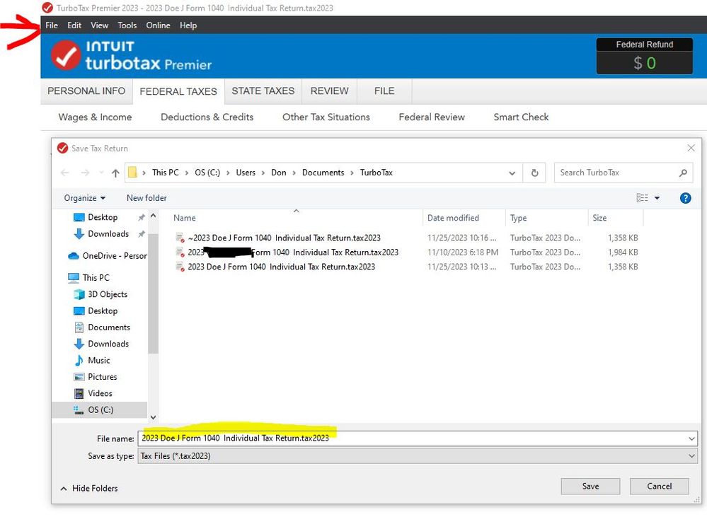The image size is (707, 529).
Task: Switch to the STATE TAXES tab
Action: (x=263, y=91)
